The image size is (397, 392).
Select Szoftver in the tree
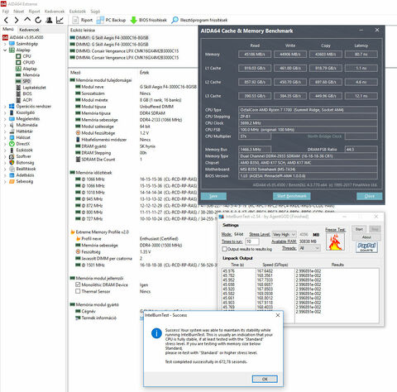click(x=20, y=156)
